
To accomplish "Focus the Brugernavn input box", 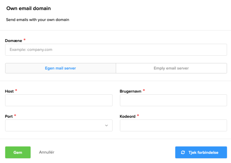I will coord(173,100).
